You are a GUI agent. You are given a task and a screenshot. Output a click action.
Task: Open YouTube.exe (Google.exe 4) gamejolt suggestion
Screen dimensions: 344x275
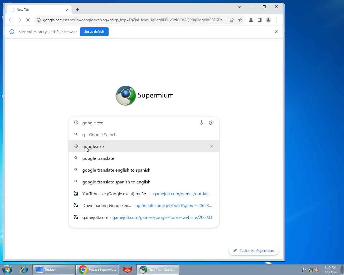tap(144, 194)
